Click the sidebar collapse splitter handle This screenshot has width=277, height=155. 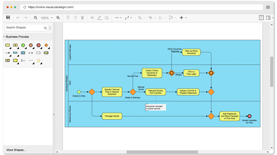click(54, 115)
